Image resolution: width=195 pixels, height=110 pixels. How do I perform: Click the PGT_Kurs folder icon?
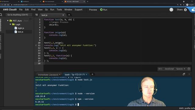(x=11, y=21)
